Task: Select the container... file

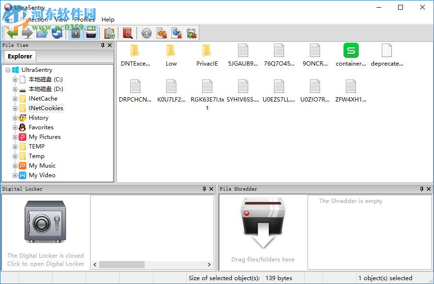Action: [351, 56]
